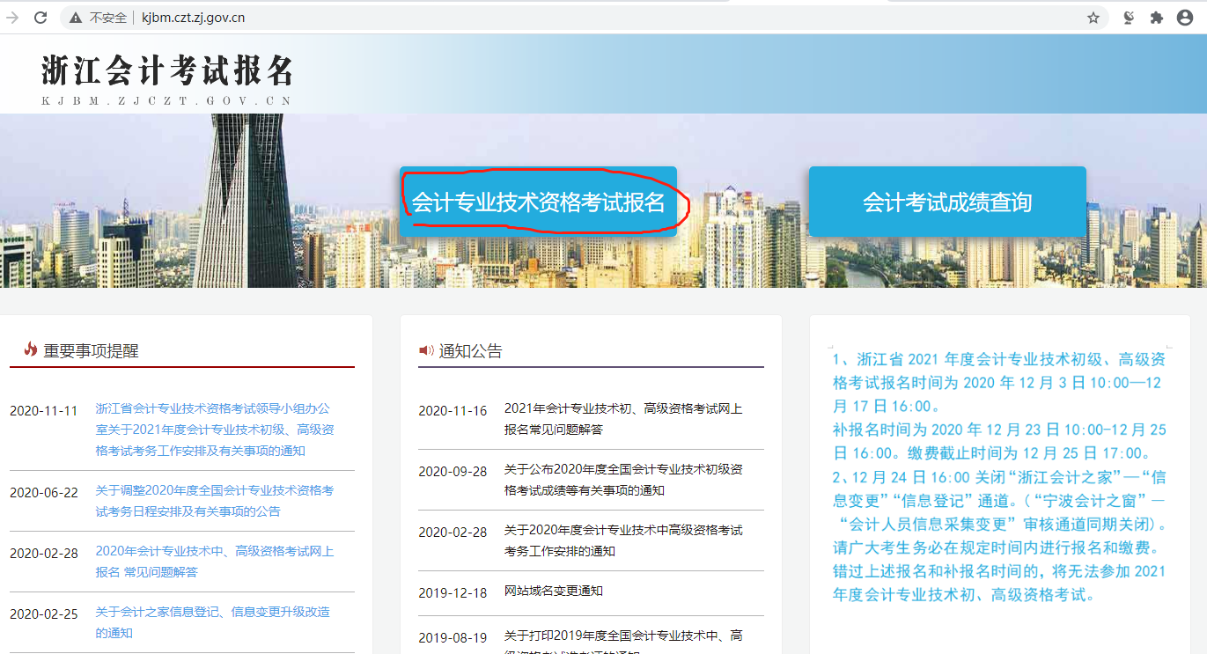Click the flame icon beside 重要事项提醒

pos(31,349)
